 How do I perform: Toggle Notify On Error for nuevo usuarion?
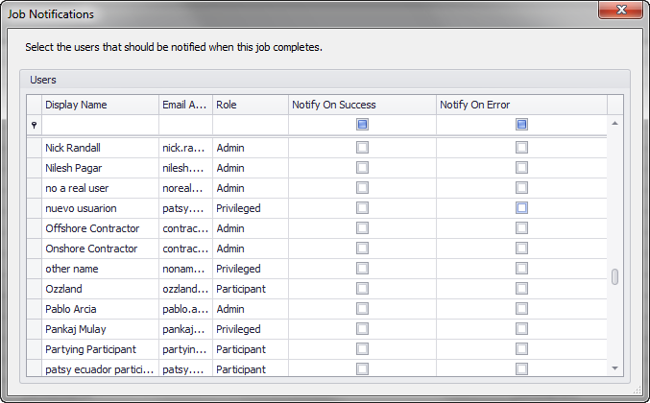coord(521,208)
